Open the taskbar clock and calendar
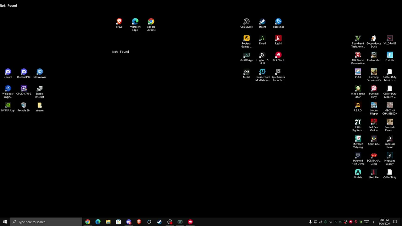The height and width of the screenshot is (226, 402). [x=384, y=222]
